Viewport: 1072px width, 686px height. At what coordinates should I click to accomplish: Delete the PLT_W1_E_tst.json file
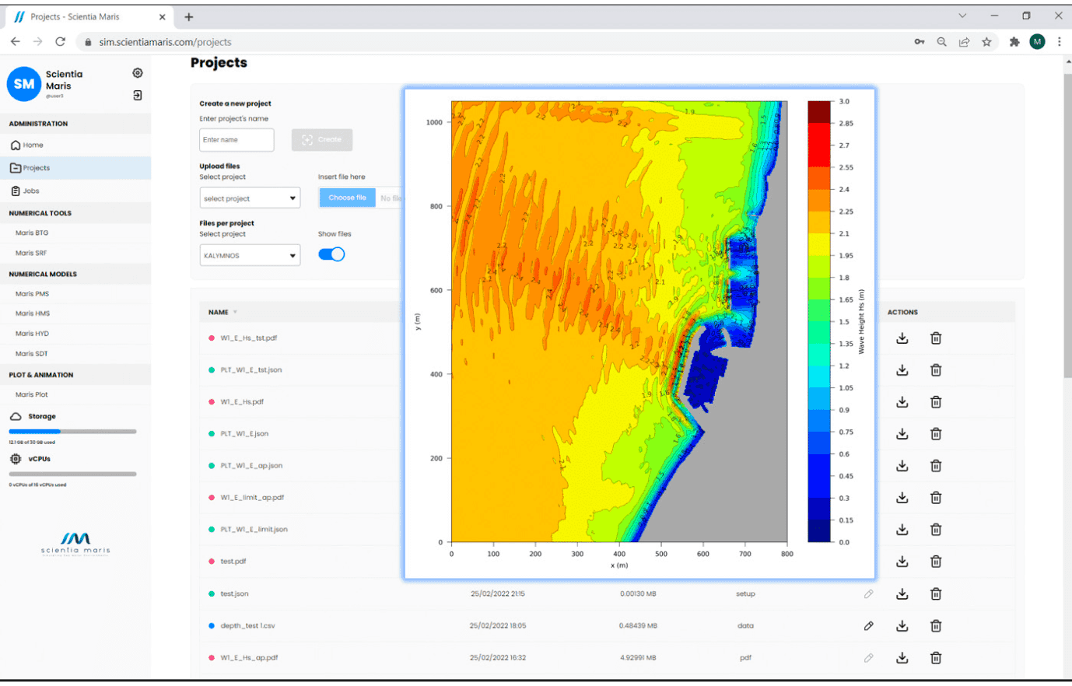[936, 370]
